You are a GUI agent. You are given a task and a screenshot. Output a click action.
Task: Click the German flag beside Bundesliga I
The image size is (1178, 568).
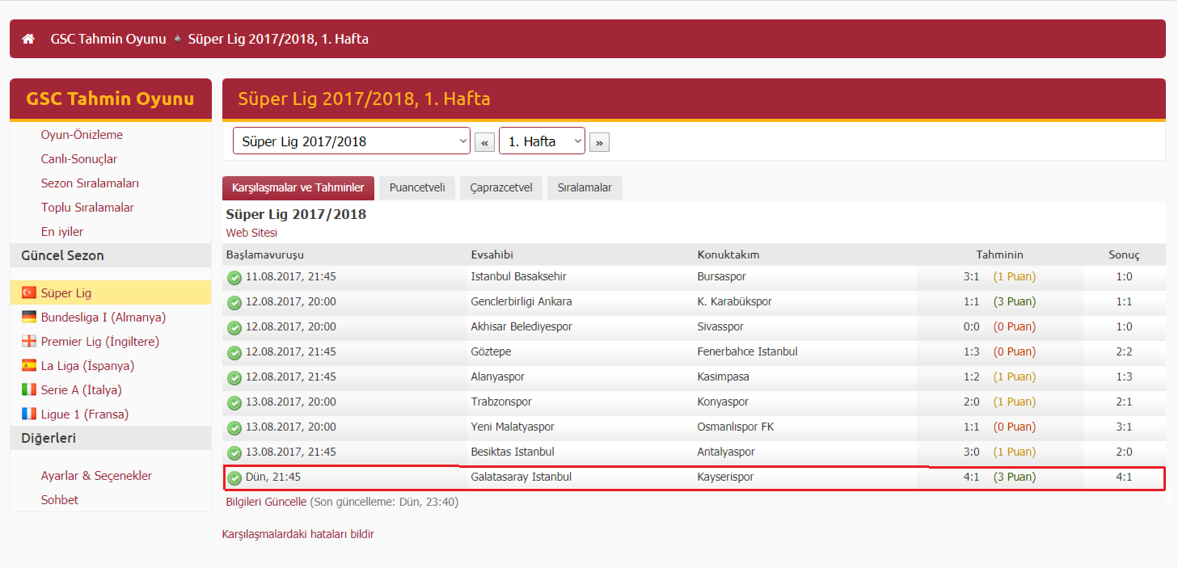pyautogui.click(x=29, y=317)
